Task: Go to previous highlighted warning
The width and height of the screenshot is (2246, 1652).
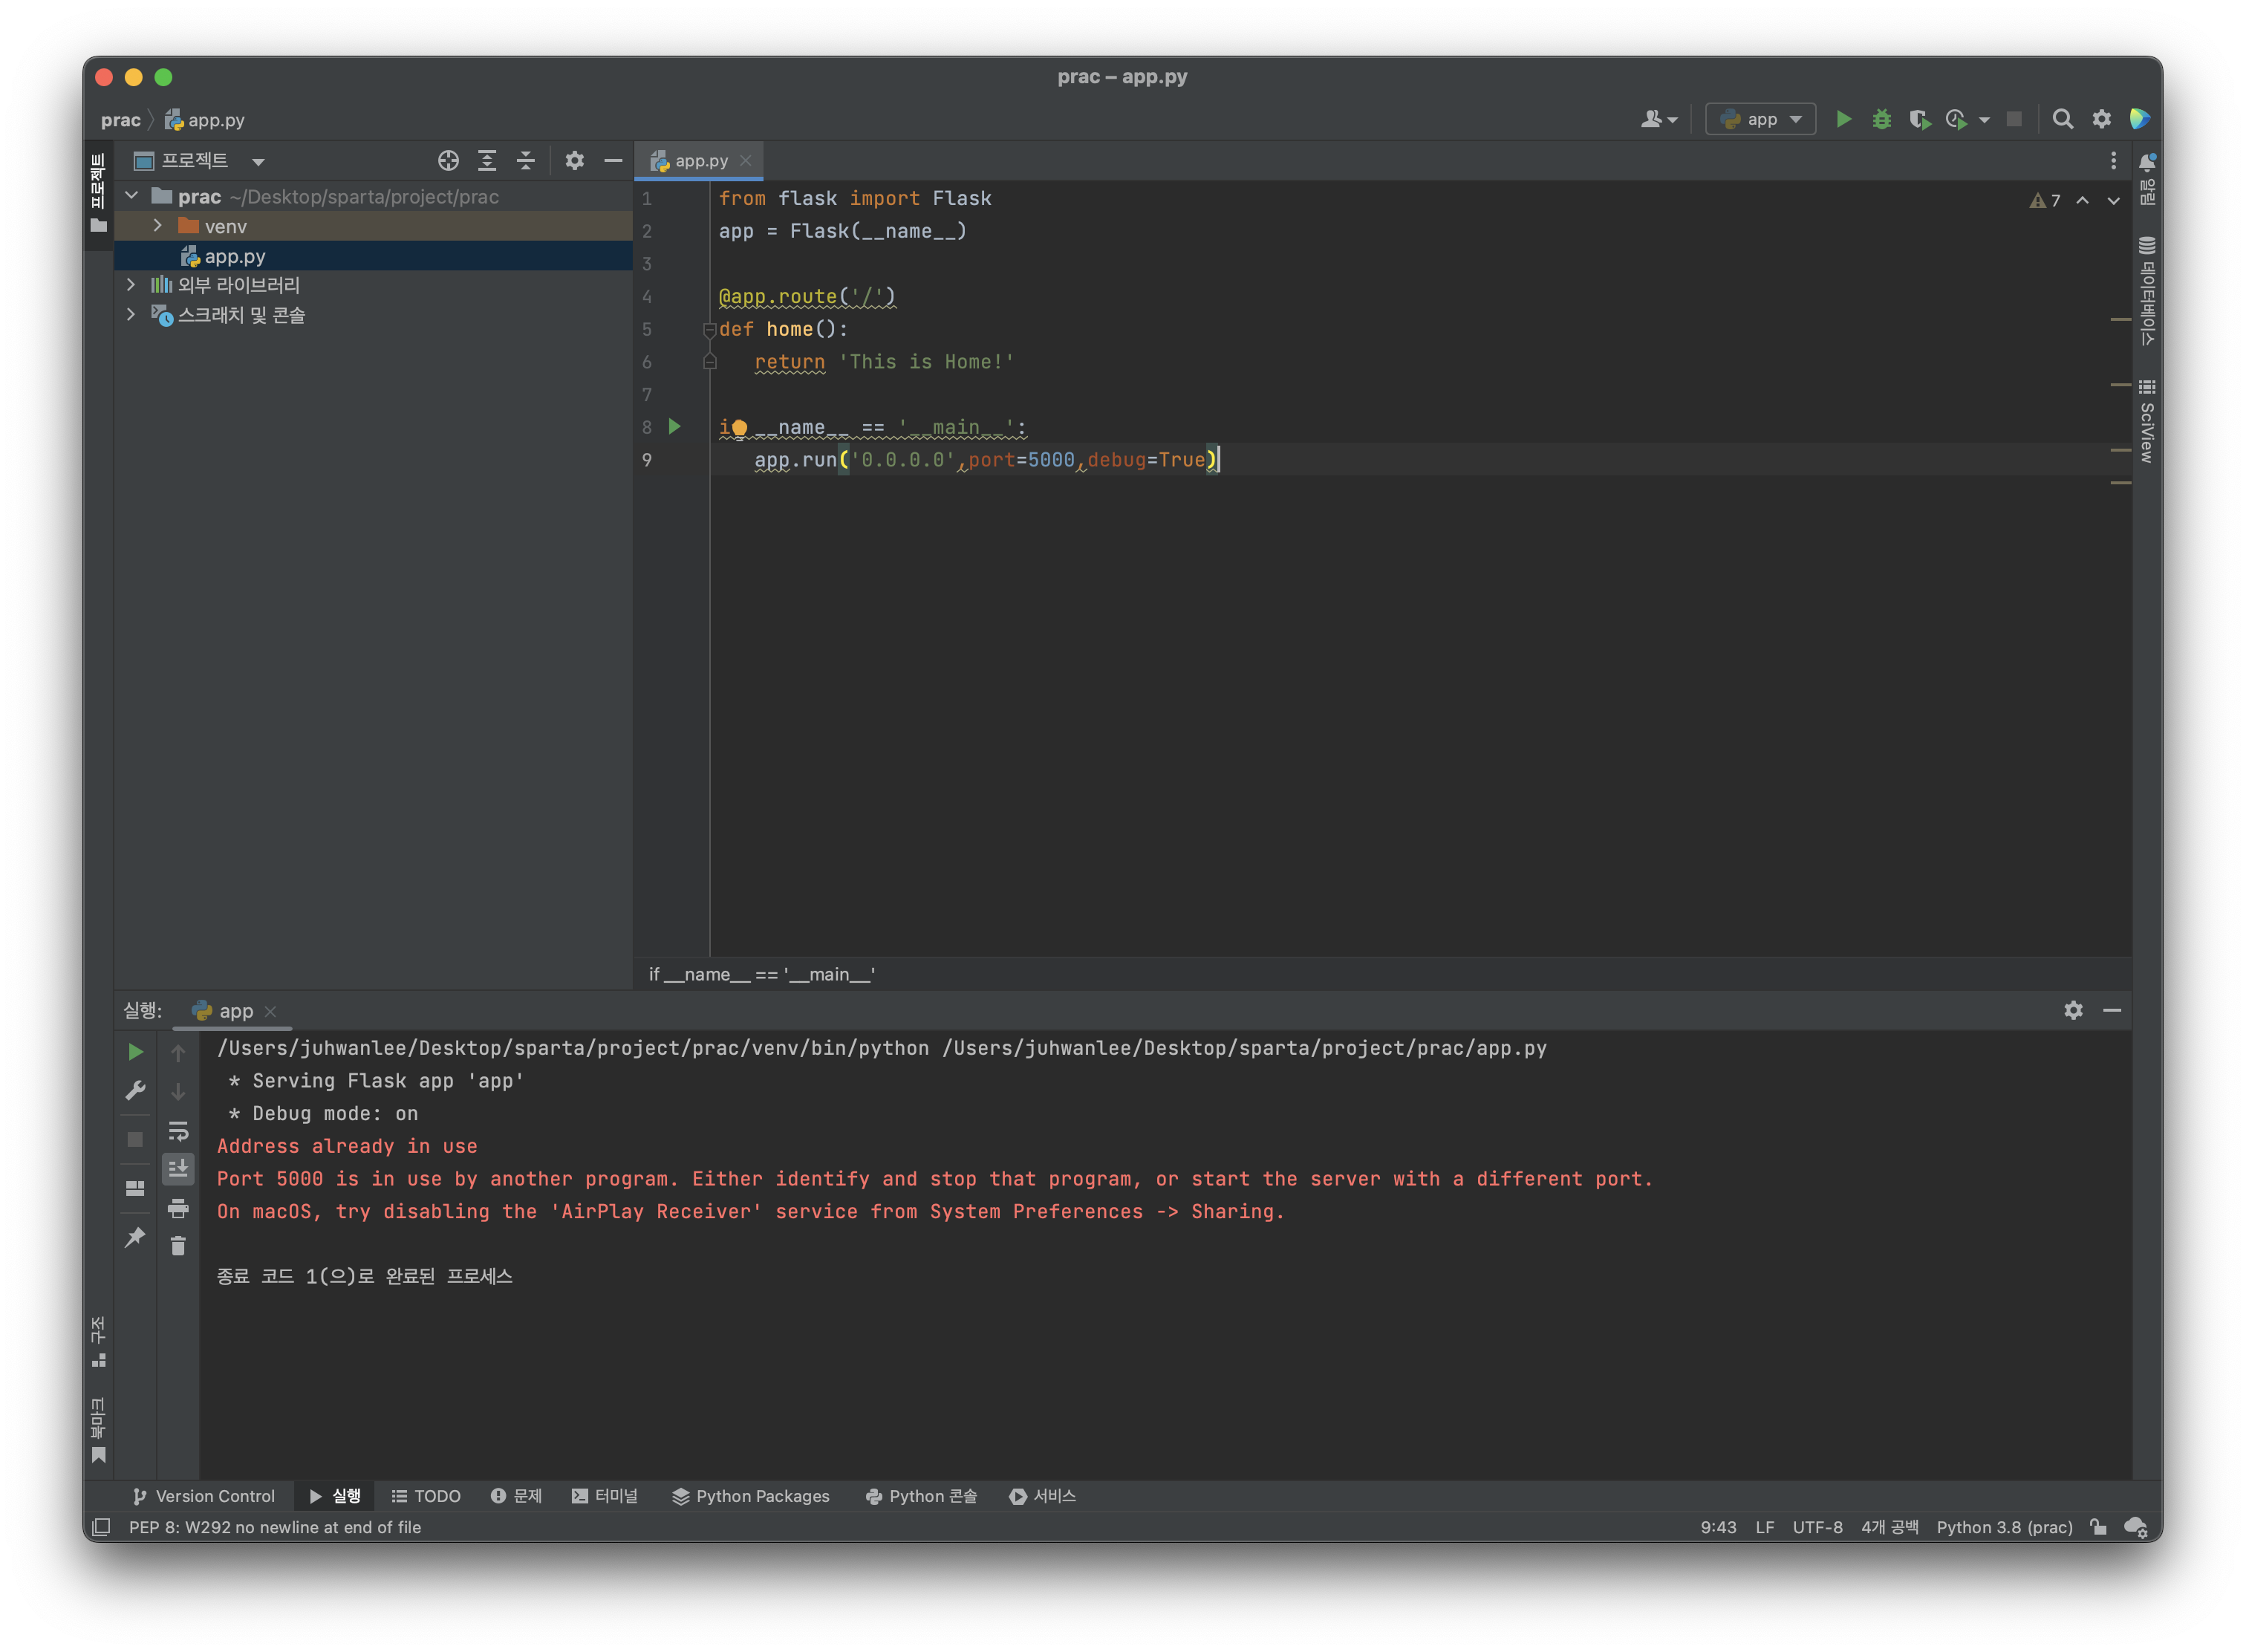Action: (2082, 200)
